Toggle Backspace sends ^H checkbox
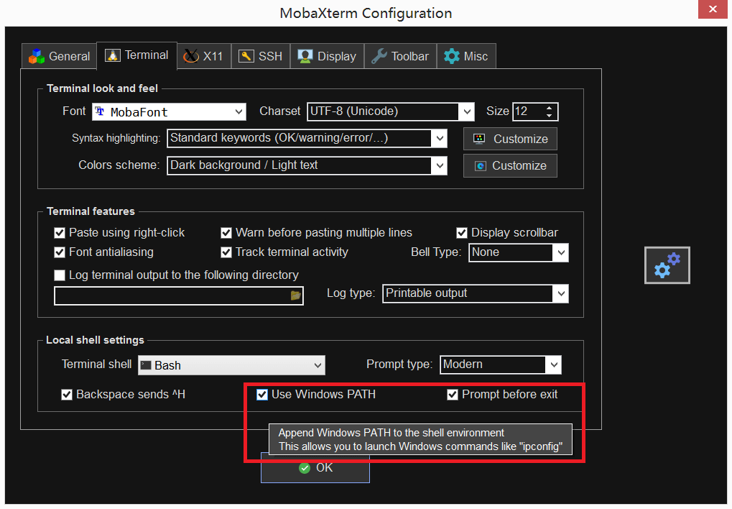Viewport: 732px width, 509px height. point(67,395)
